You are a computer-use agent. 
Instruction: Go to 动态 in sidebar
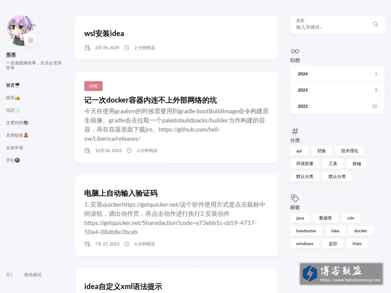13,110
